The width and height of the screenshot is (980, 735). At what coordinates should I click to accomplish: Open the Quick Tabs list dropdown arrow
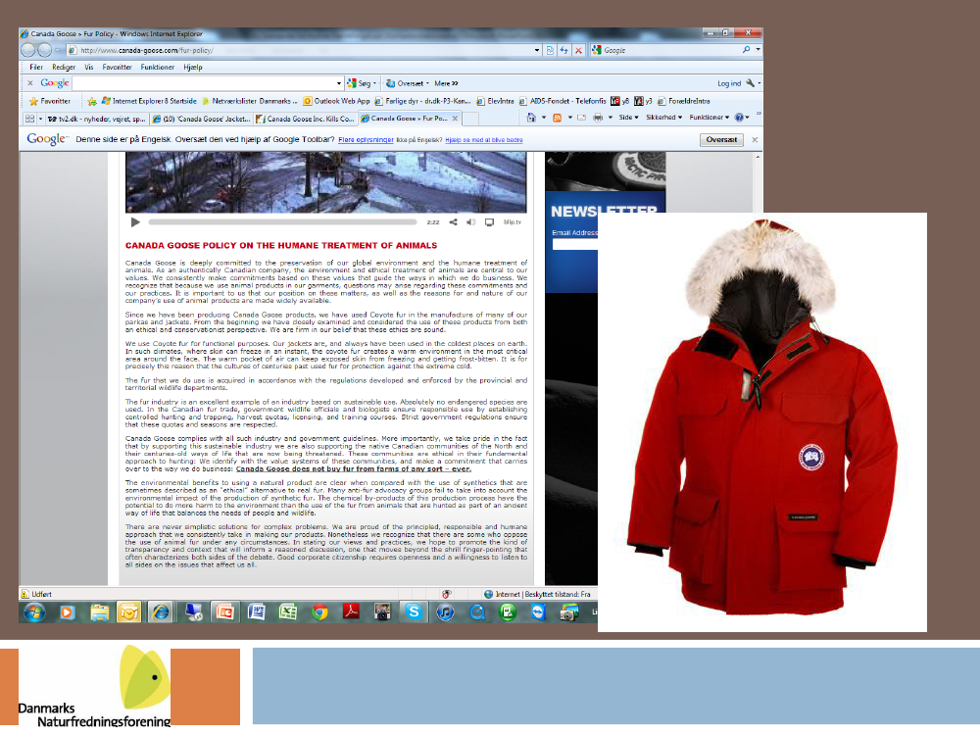[x=40, y=119]
